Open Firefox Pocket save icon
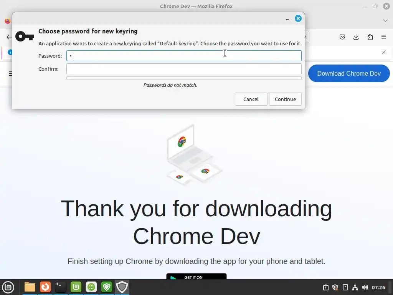Screen dimensions: 393x295 (342, 37)
